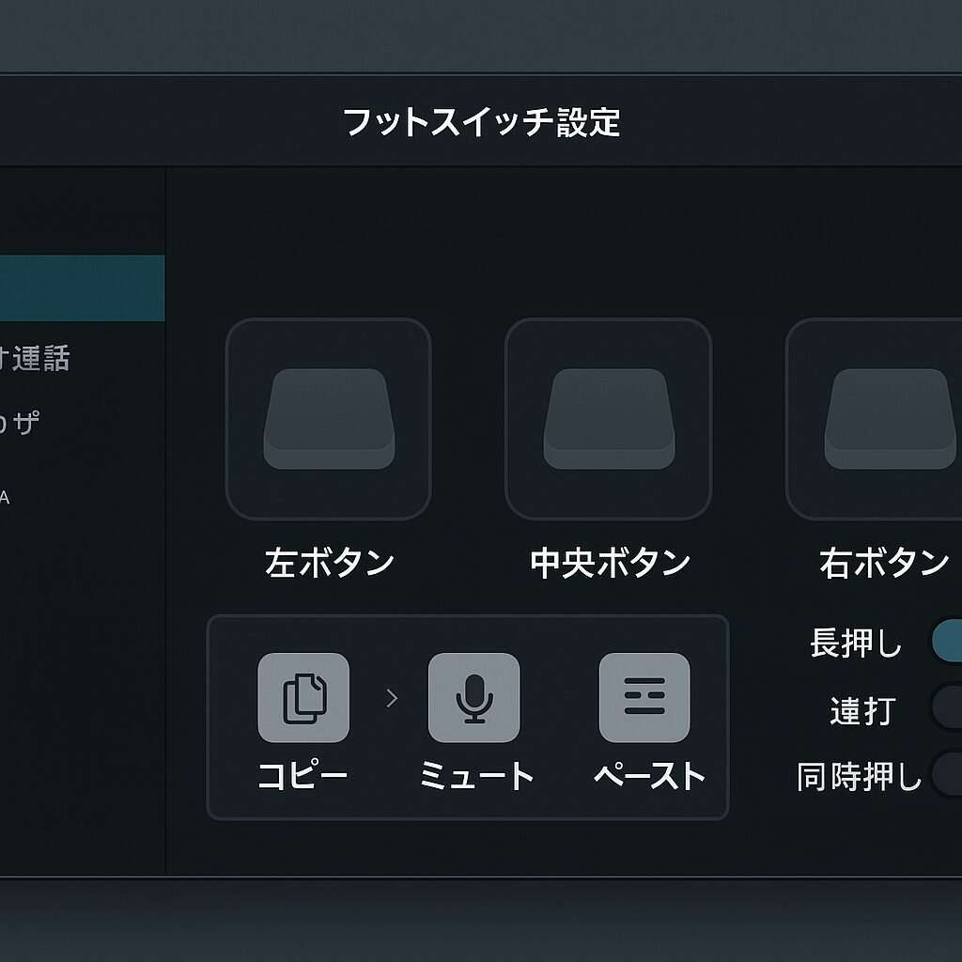Image resolution: width=962 pixels, height=962 pixels.
Task: Select the highlighted teal sidebar entry
Action: point(82,288)
